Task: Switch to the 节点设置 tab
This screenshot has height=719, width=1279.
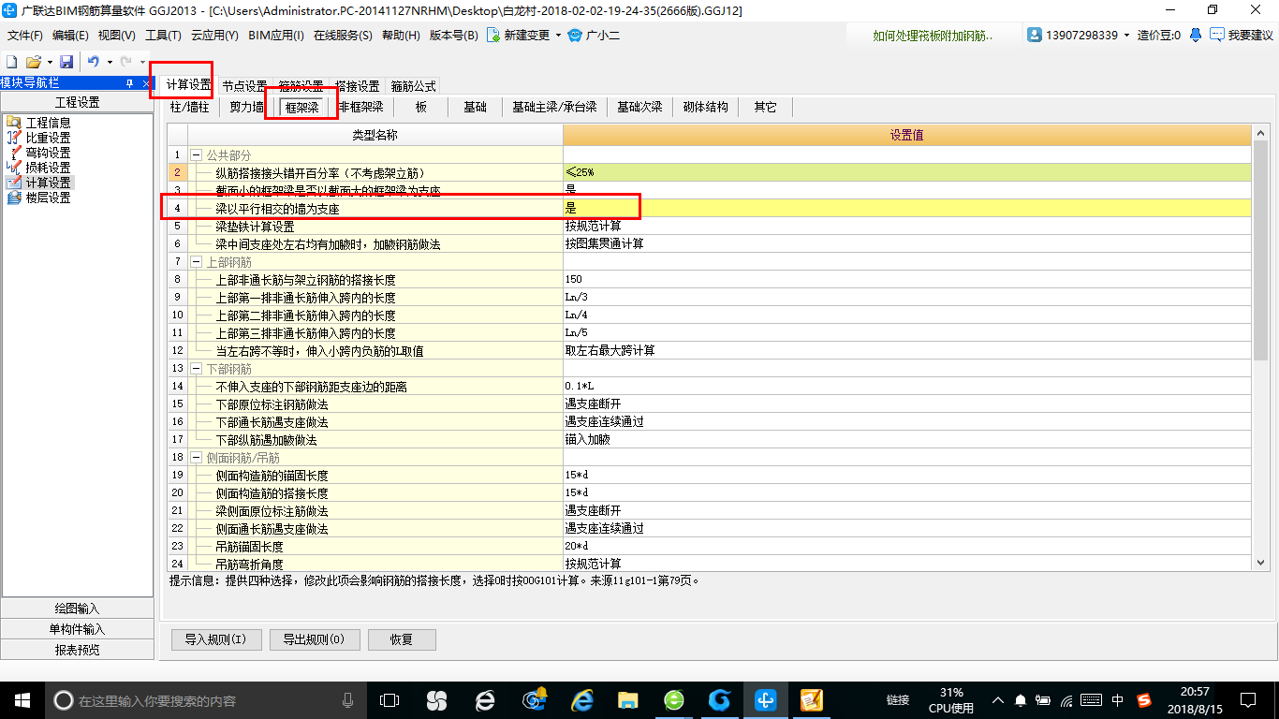Action: point(244,86)
